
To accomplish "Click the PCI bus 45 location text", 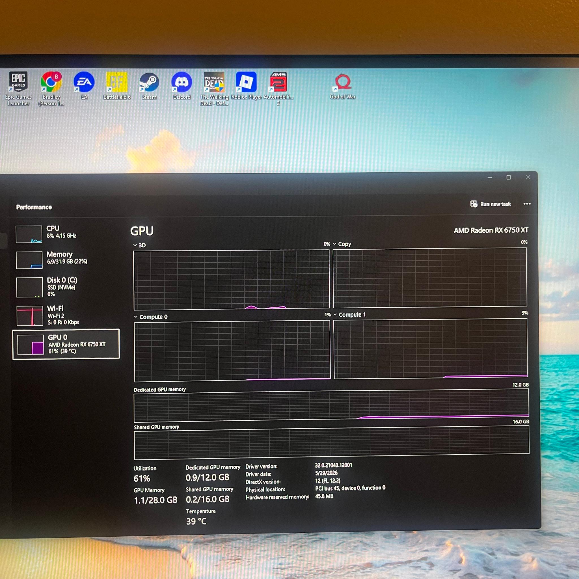I will click(350, 488).
